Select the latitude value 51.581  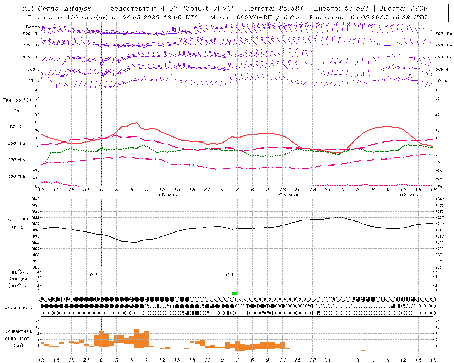(x=357, y=9)
